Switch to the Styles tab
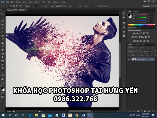157x118 pixels. (140, 28)
